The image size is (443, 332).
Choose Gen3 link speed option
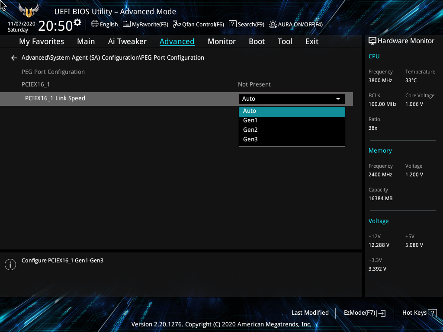pyautogui.click(x=292, y=140)
